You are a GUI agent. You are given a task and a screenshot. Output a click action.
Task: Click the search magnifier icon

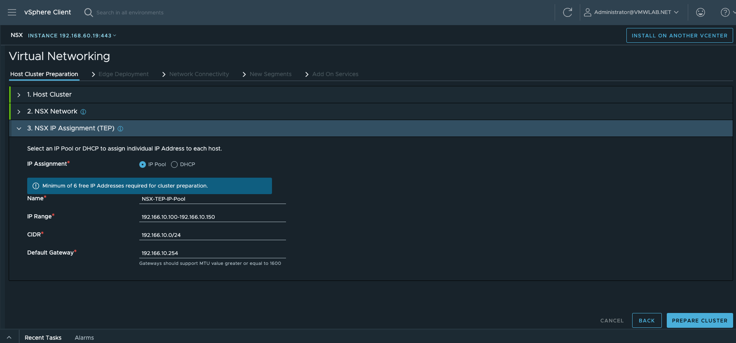pos(88,12)
